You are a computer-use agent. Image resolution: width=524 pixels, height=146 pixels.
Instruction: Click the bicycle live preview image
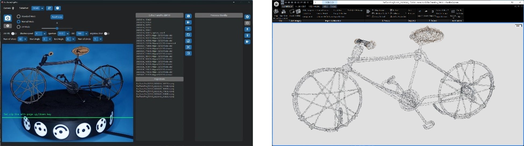(x=67, y=93)
